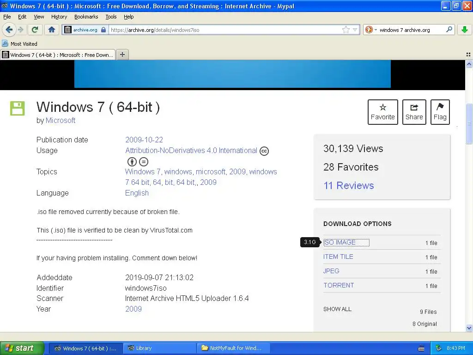Image resolution: width=473 pixels, height=355 pixels.
Task: Open a new tab with plus button
Action: [122, 55]
